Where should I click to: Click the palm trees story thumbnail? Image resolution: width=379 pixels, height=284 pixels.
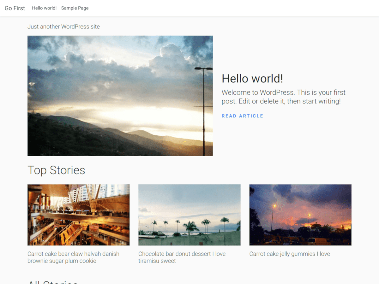(189, 215)
